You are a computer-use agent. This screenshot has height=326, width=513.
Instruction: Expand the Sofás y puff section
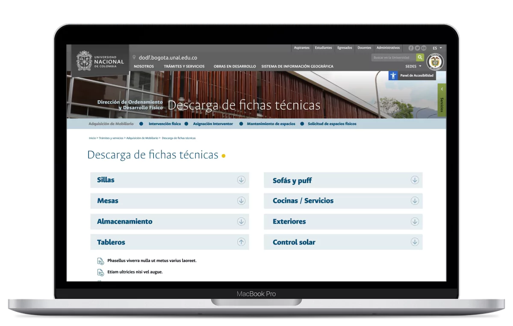tap(343, 180)
